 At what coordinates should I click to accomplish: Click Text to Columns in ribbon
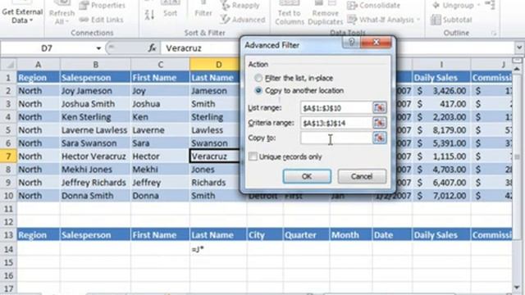(290, 13)
